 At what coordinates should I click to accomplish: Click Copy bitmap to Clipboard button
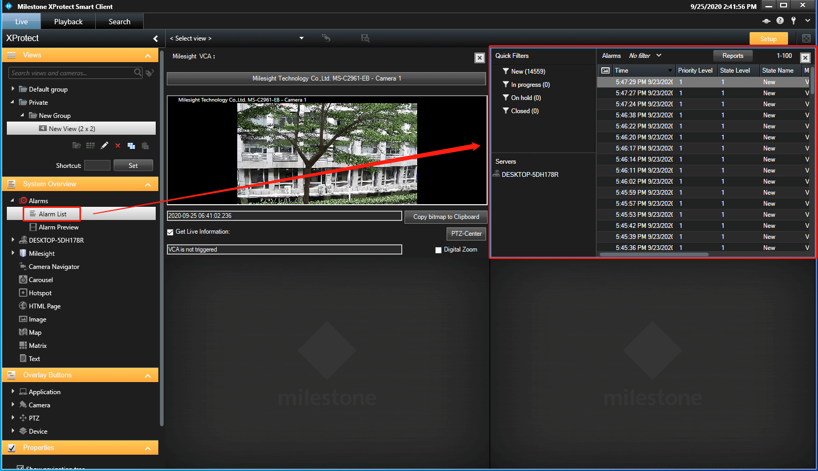(446, 217)
